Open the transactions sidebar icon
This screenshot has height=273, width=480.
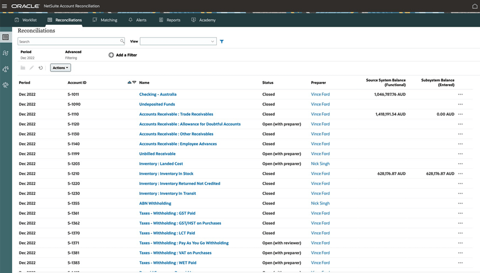click(6, 53)
